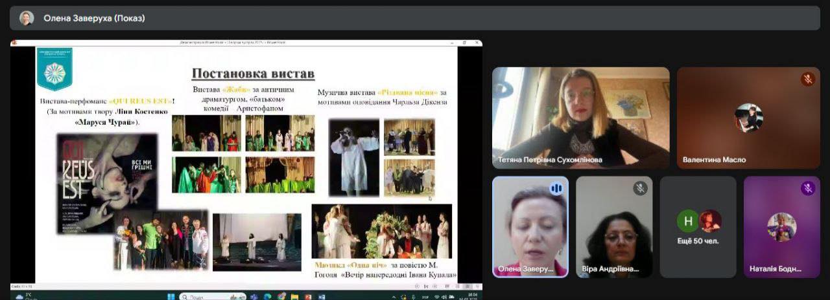Viewport: 830px width, 300px height.
Task: Open Windows Start menu in shared screen
Action: 171,297
